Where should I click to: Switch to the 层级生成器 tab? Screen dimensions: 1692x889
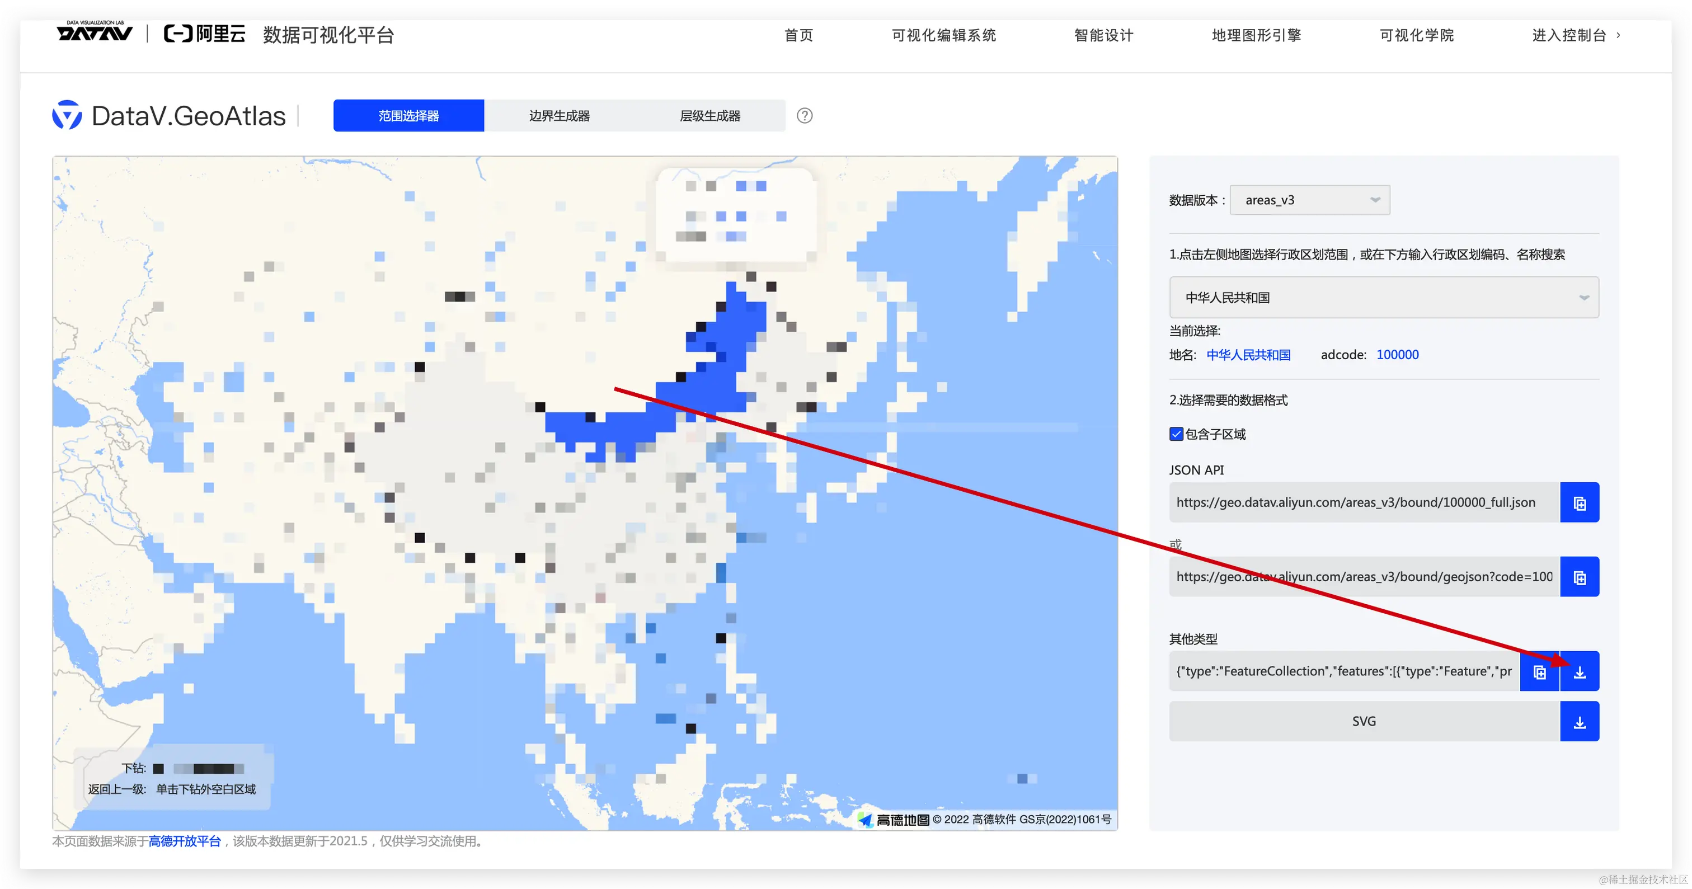pyautogui.click(x=709, y=116)
